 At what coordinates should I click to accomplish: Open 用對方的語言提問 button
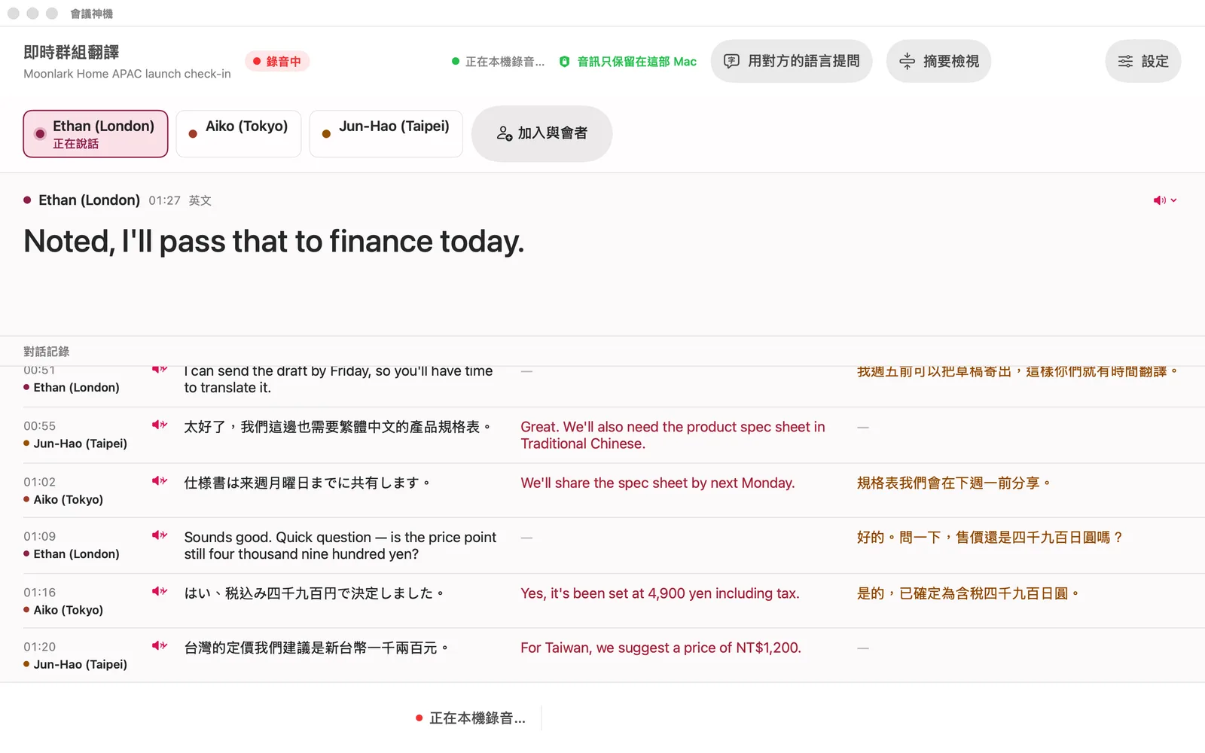click(x=792, y=61)
